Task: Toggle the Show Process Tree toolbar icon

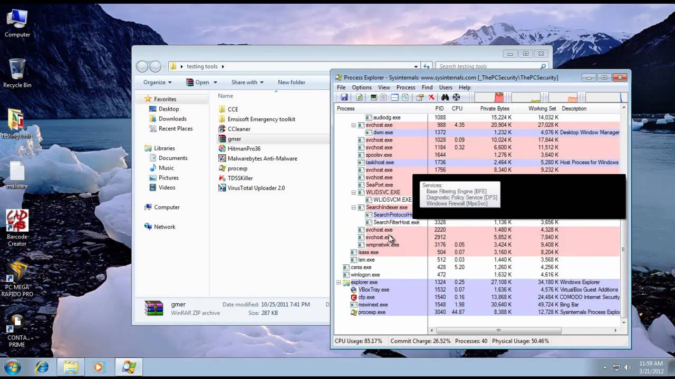Action: [x=384, y=97]
